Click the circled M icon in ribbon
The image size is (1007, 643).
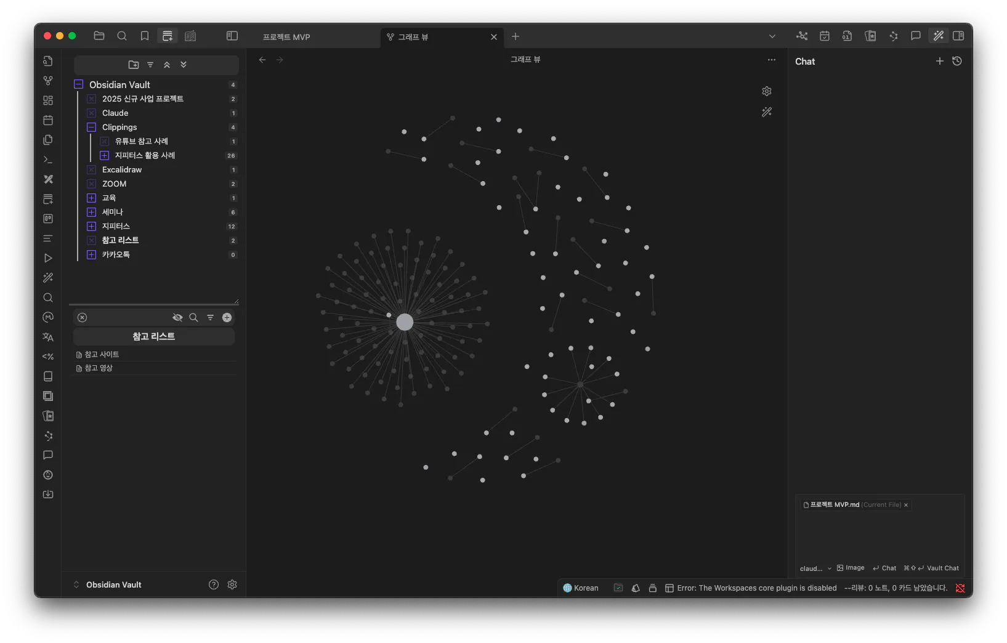48,317
